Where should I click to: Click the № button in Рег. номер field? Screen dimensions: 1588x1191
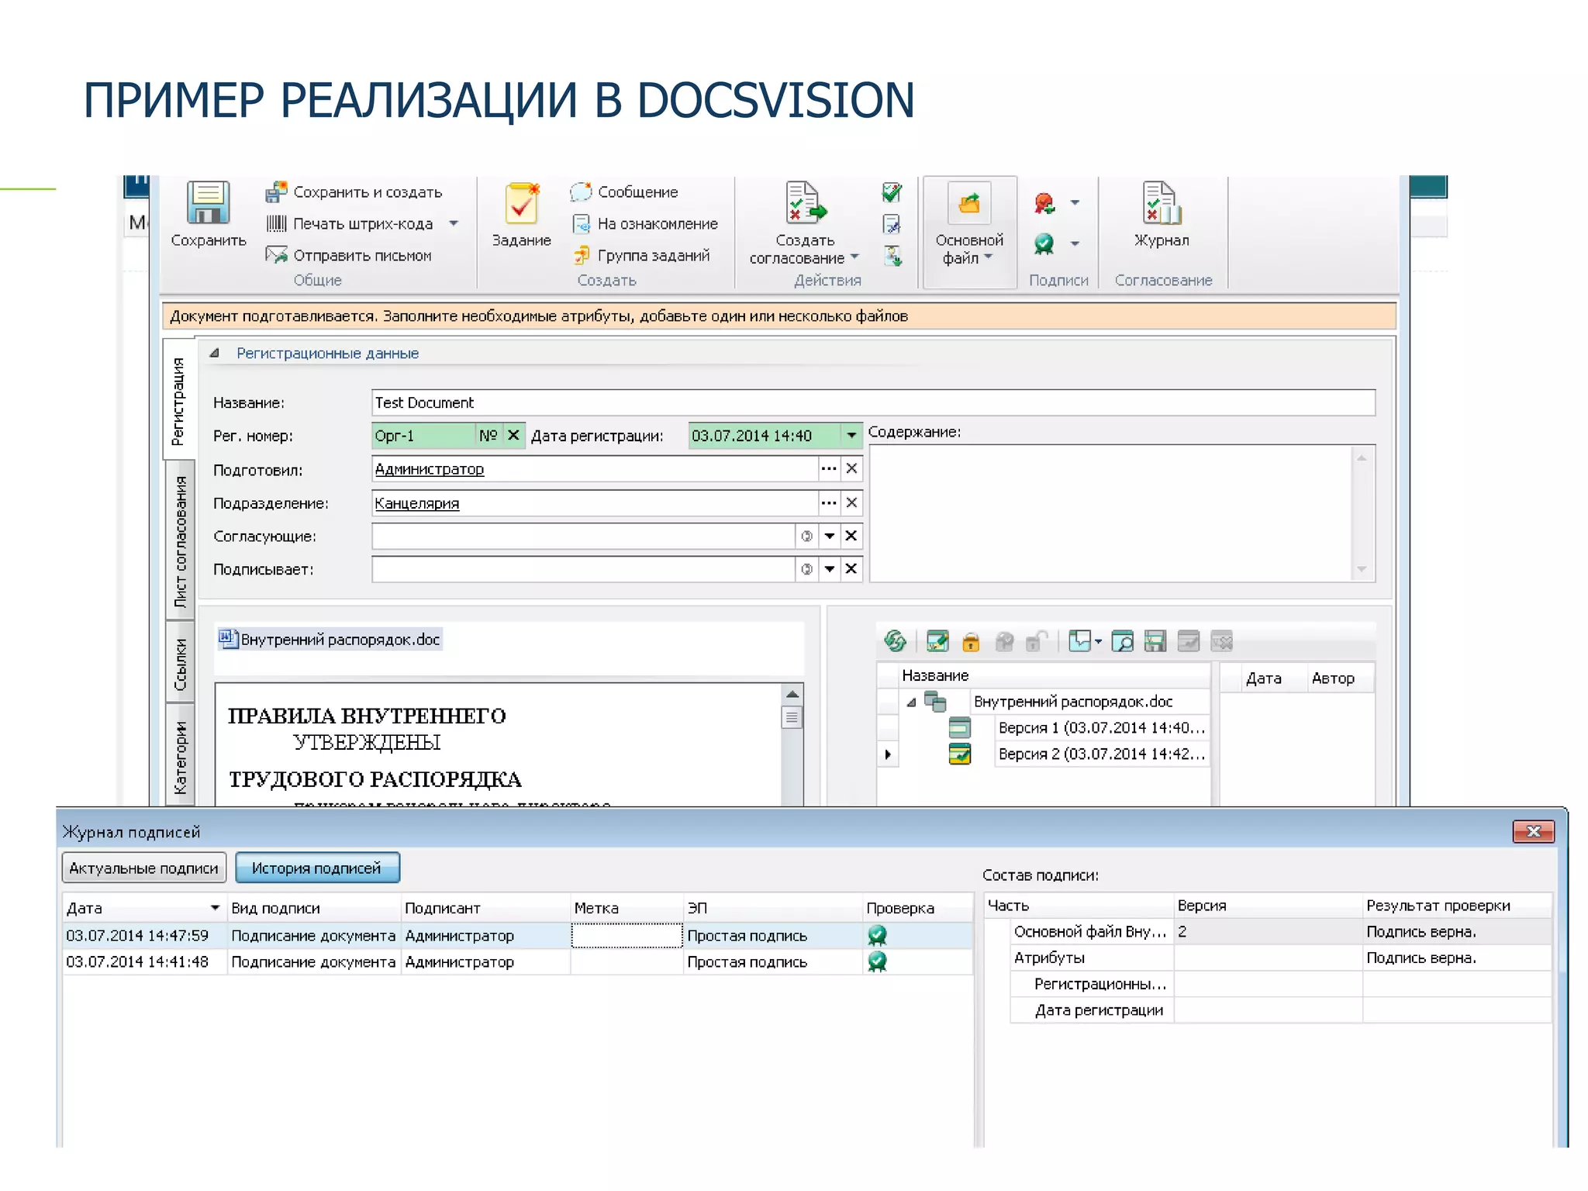[488, 435]
